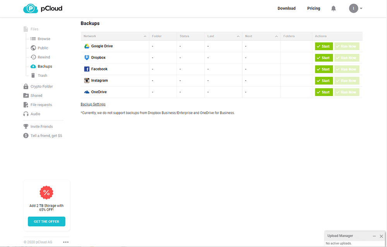The image size is (387, 247).
Task: Open Pricing in top navigation
Action: (313, 8)
